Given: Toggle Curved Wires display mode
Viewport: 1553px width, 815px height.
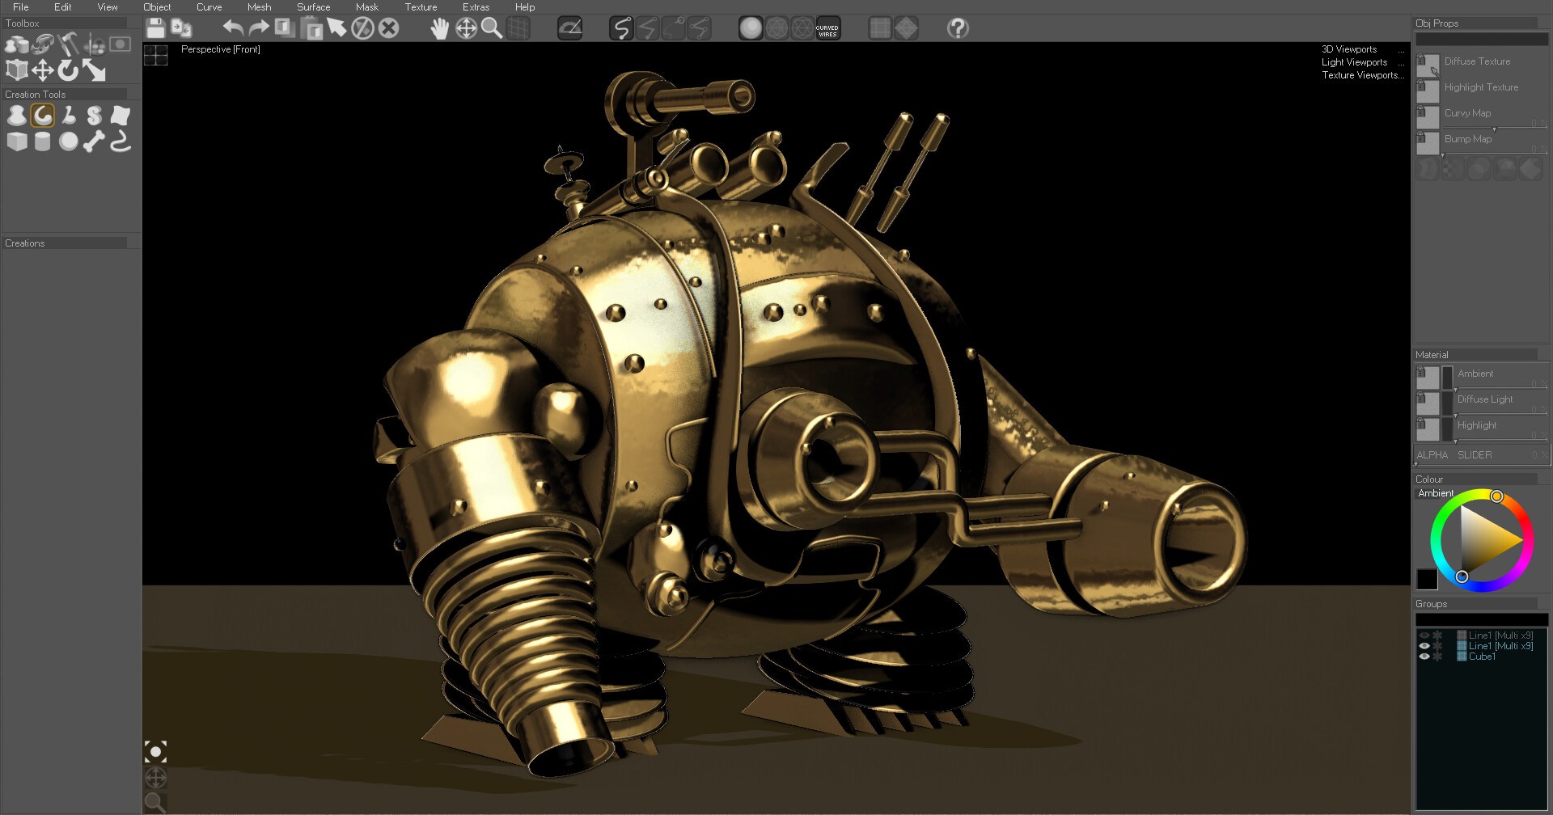Looking at the screenshot, I should pyautogui.click(x=827, y=29).
